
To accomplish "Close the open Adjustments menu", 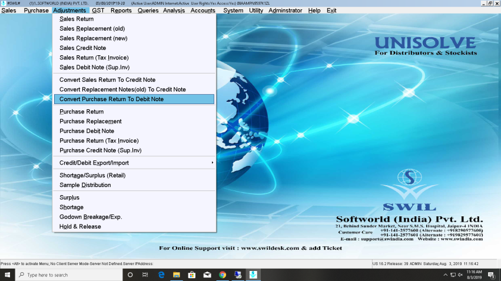I will [69, 11].
